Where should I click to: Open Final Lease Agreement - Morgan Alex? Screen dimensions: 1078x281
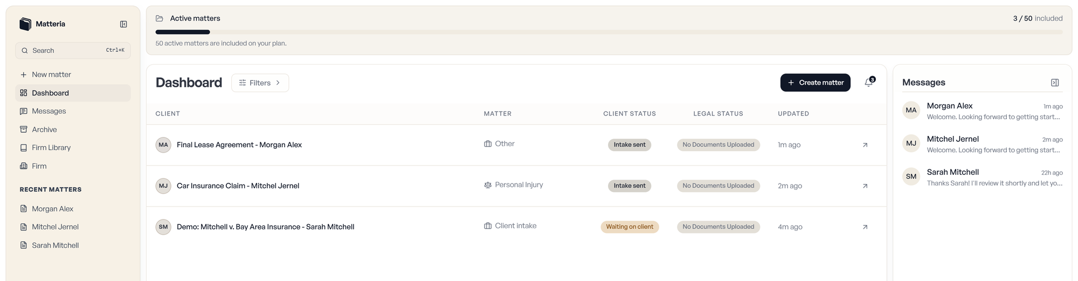coord(239,145)
